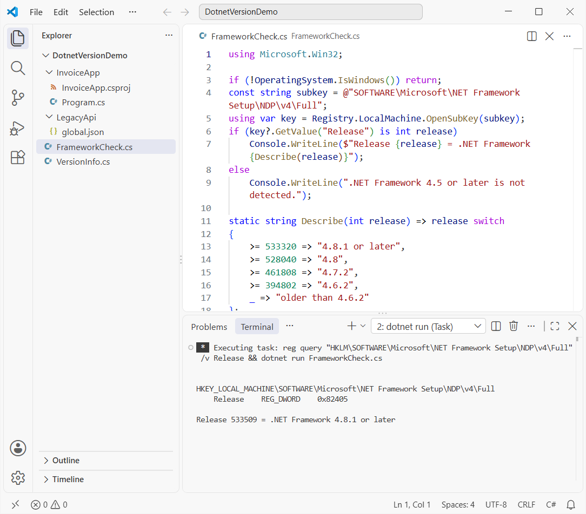Click the value 533320 on line 13

click(x=281, y=246)
